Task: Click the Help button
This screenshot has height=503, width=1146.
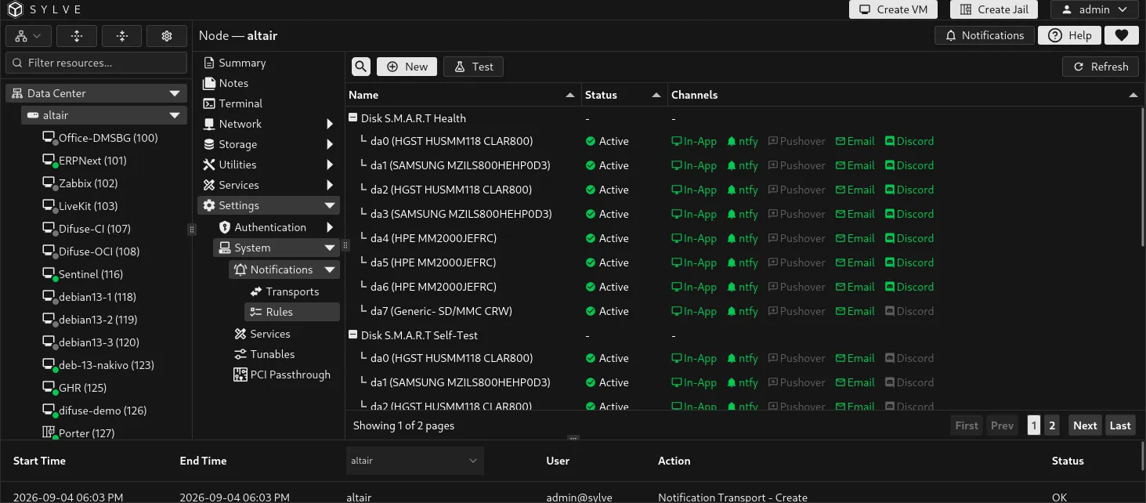Action: tap(1069, 35)
